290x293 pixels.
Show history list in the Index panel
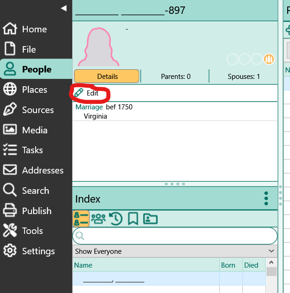coord(116,218)
